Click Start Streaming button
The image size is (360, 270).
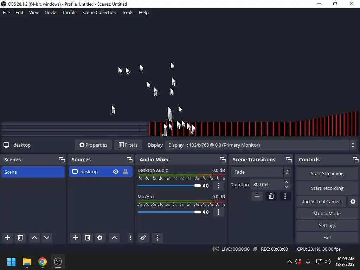tap(327, 174)
